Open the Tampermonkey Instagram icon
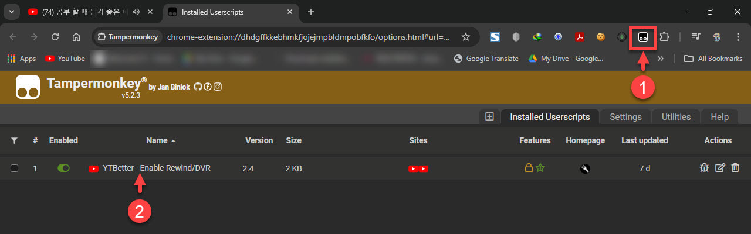The height and width of the screenshot is (234, 751). 218,87
